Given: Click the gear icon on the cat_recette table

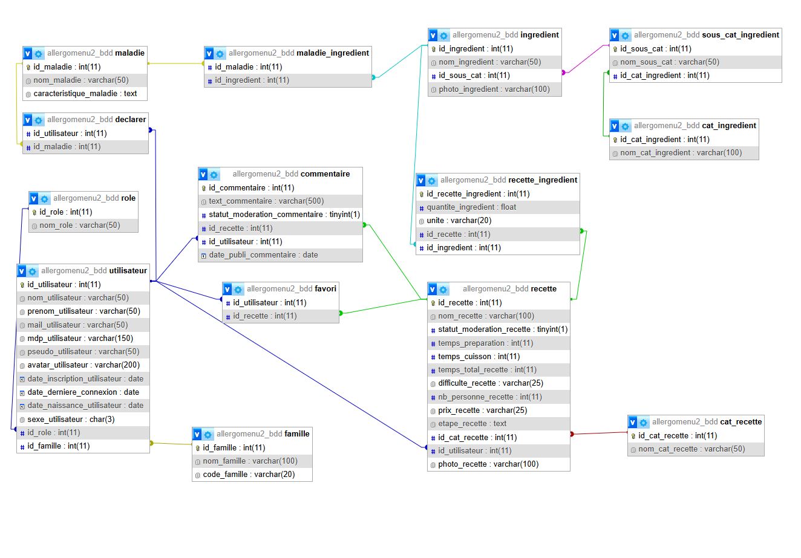Looking at the screenshot, I should [x=644, y=423].
